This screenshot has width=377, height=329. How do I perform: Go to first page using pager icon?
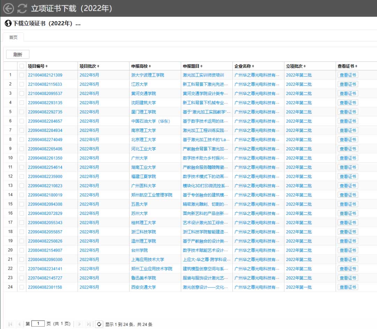10,324
